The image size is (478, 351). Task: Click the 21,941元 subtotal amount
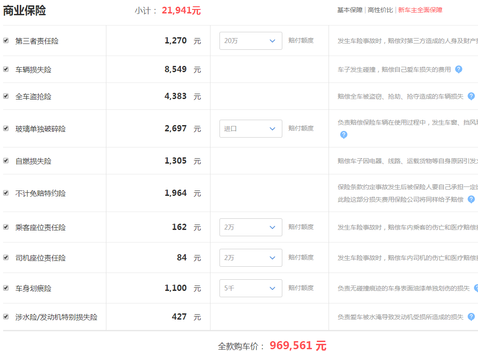pos(181,10)
